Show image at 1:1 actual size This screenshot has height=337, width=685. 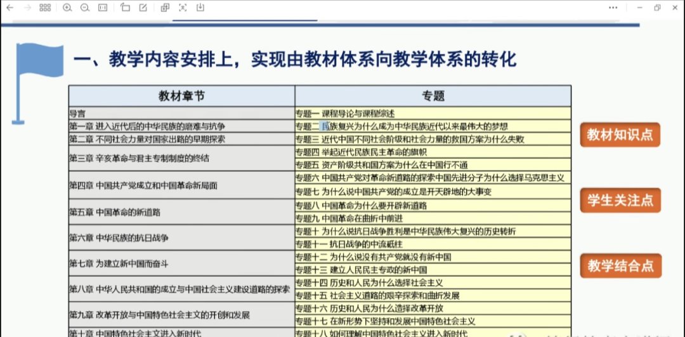point(103,8)
